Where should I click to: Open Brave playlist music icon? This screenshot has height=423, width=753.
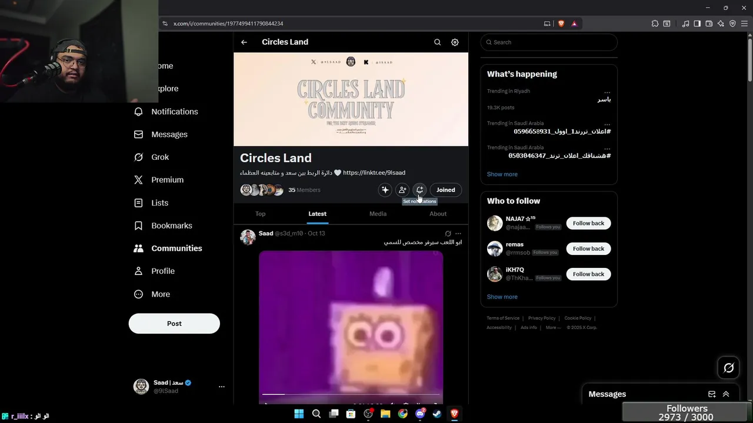coord(685,23)
